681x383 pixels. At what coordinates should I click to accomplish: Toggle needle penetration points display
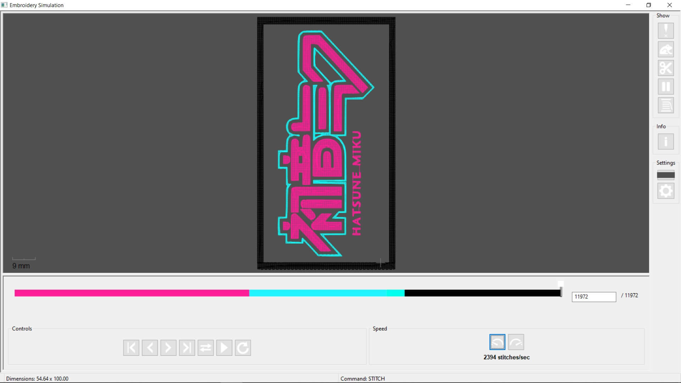666,31
